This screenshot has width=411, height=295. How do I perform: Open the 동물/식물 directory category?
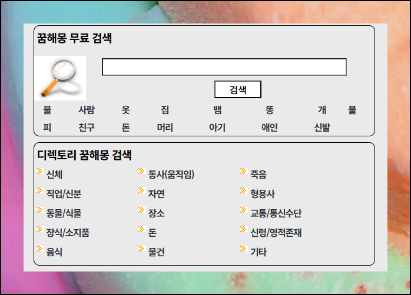(64, 213)
